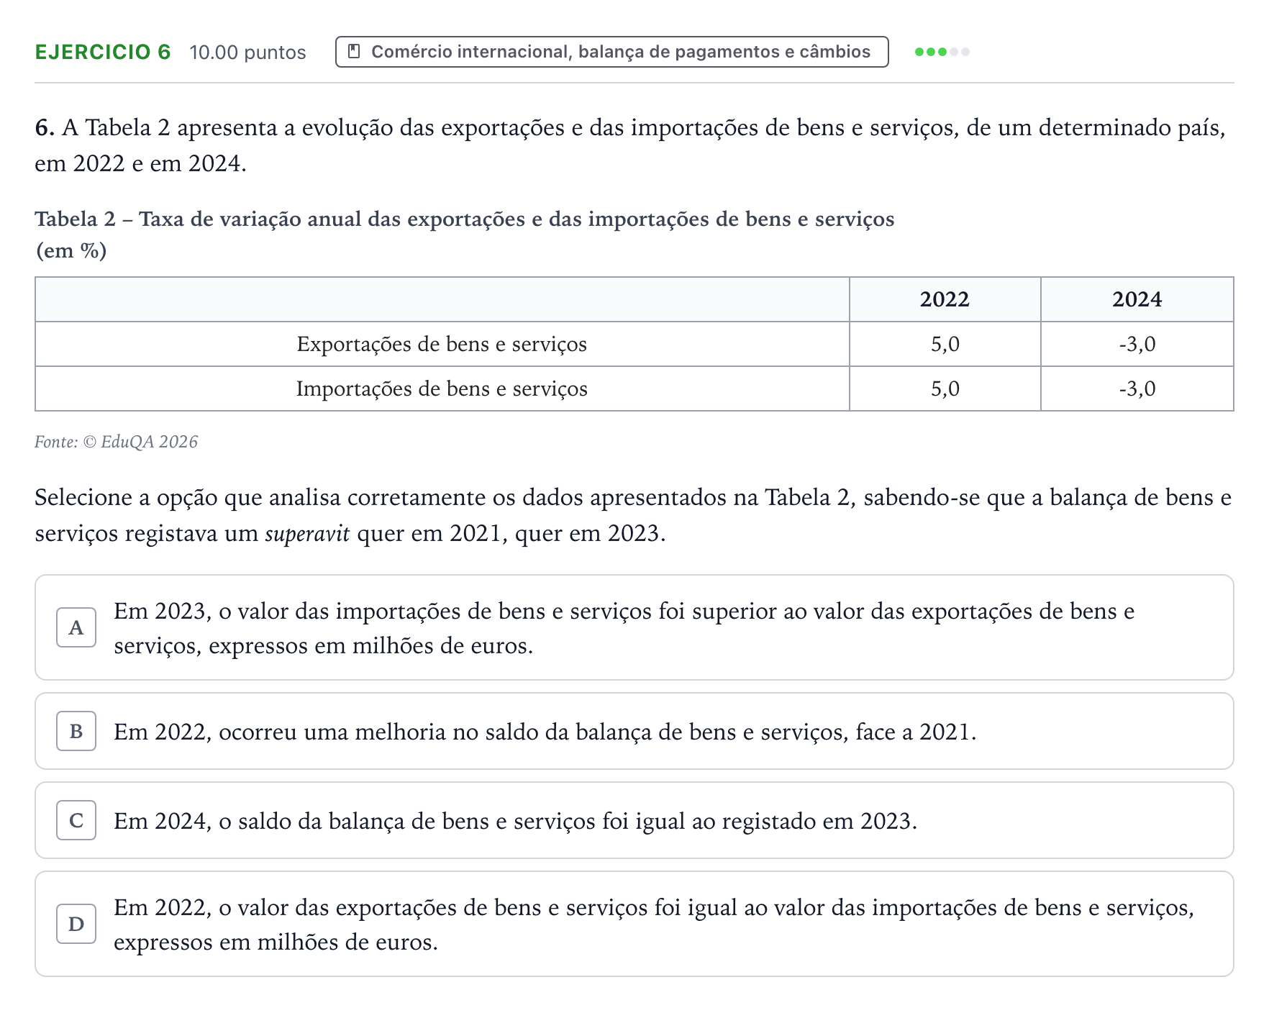Choose option about 2022 exports equal imports
This screenshot has height=1013, width=1269.
tap(634, 924)
